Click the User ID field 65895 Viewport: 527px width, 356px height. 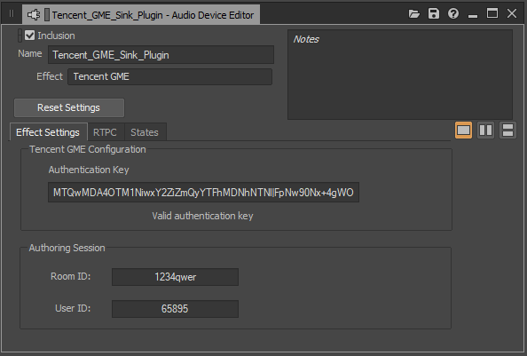tap(175, 309)
